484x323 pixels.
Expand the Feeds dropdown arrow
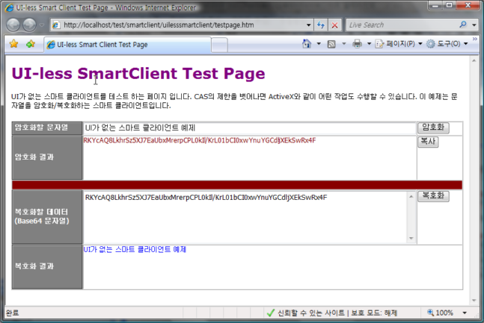343,44
